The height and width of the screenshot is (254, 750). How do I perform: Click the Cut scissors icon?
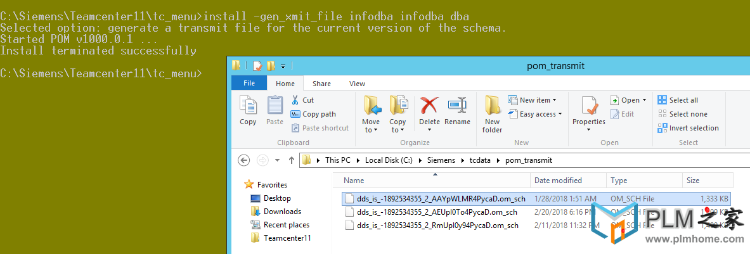[x=295, y=100]
